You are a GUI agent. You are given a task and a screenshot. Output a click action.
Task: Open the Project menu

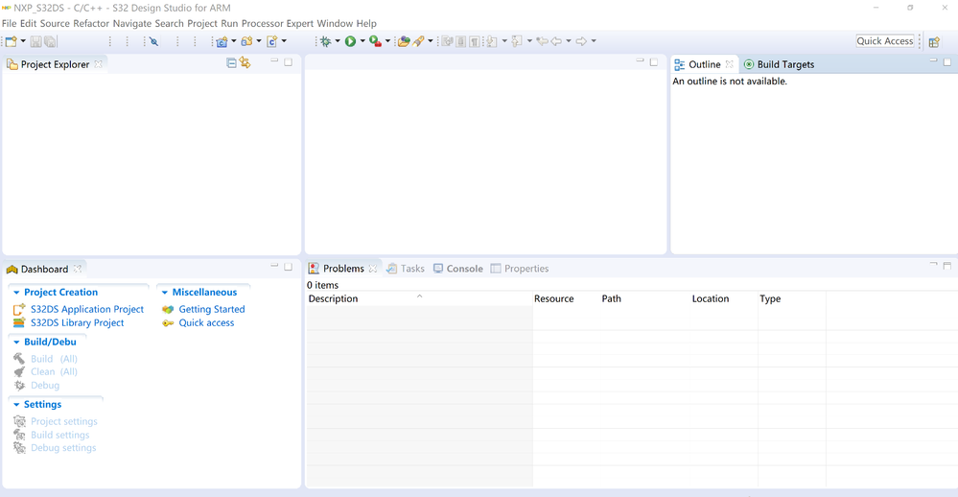(202, 23)
